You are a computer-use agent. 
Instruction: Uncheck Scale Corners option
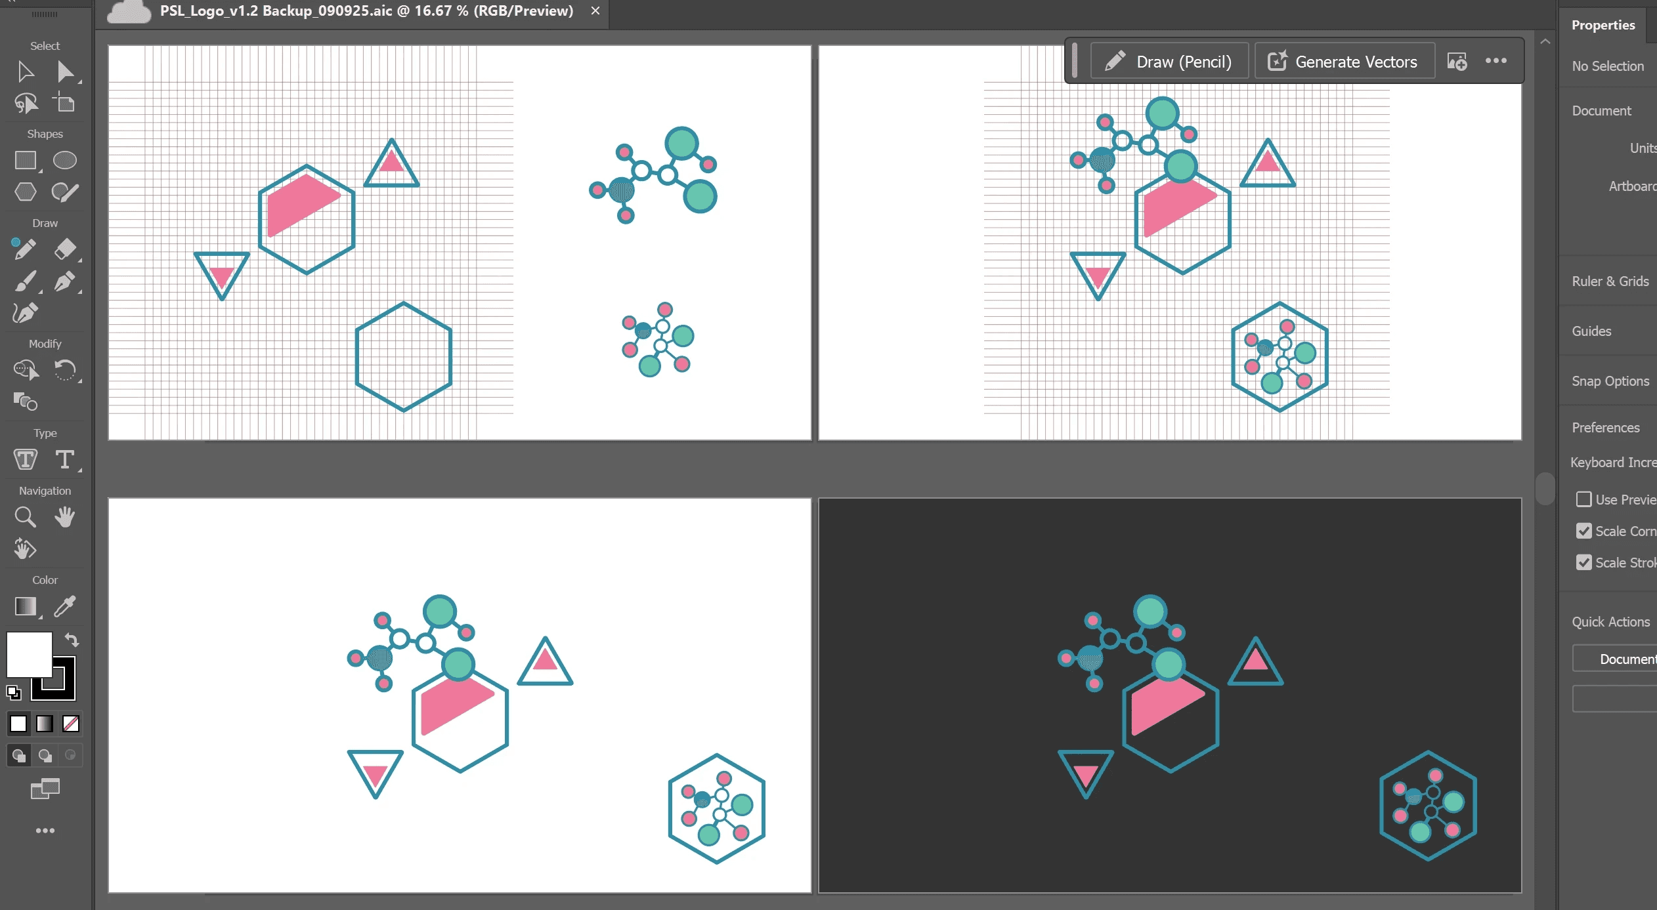(1584, 531)
